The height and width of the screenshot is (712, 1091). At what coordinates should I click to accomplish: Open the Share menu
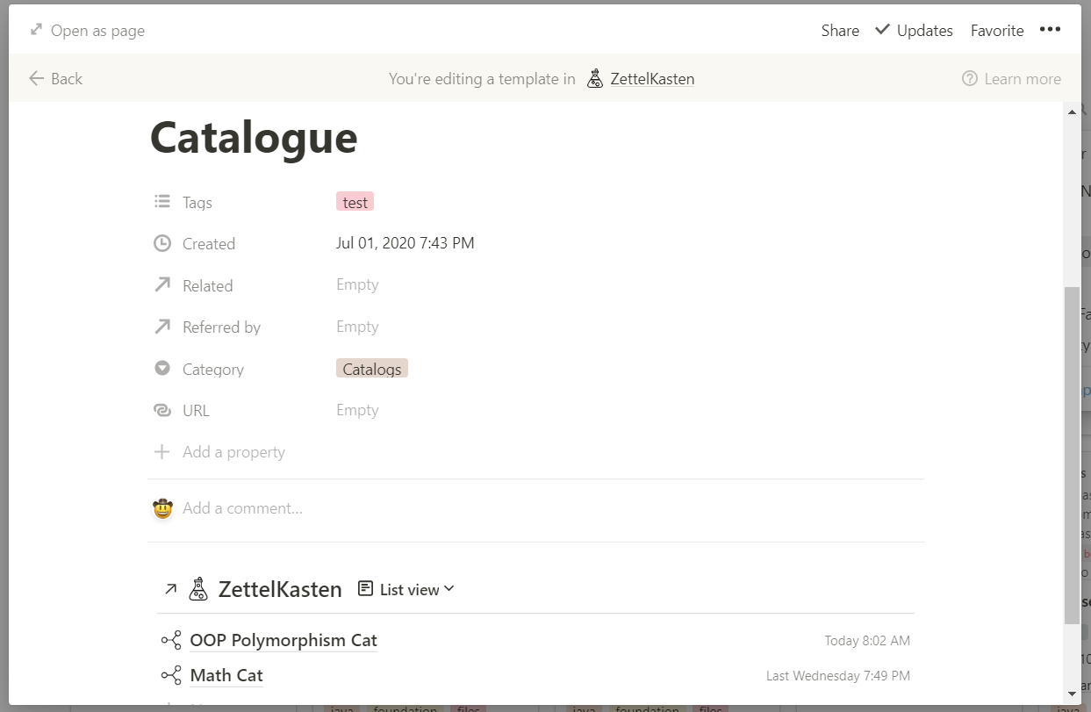(840, 30)
